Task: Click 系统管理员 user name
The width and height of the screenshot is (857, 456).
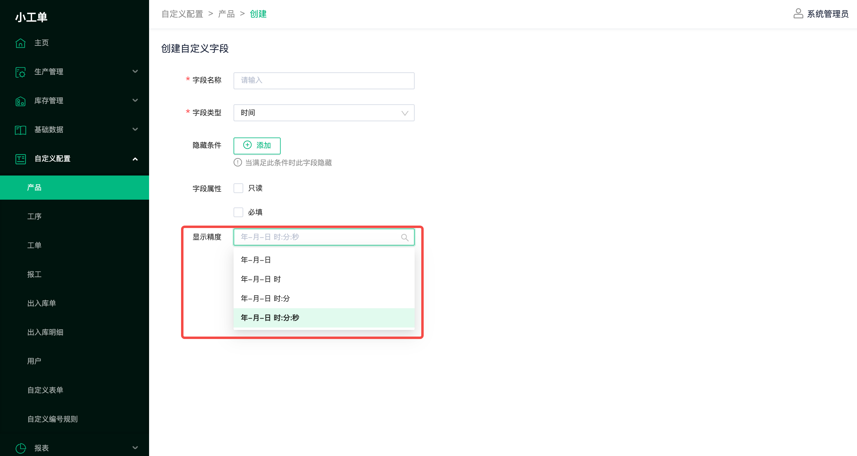Action: tap(828, 14)
